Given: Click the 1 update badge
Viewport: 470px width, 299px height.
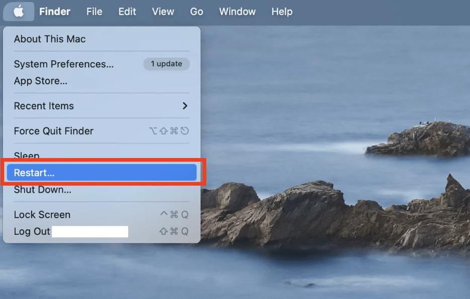Looking at the screenshot, I should [166, 64].
